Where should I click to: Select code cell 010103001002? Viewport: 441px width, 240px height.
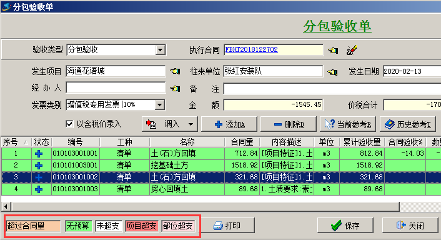[76, 177]
